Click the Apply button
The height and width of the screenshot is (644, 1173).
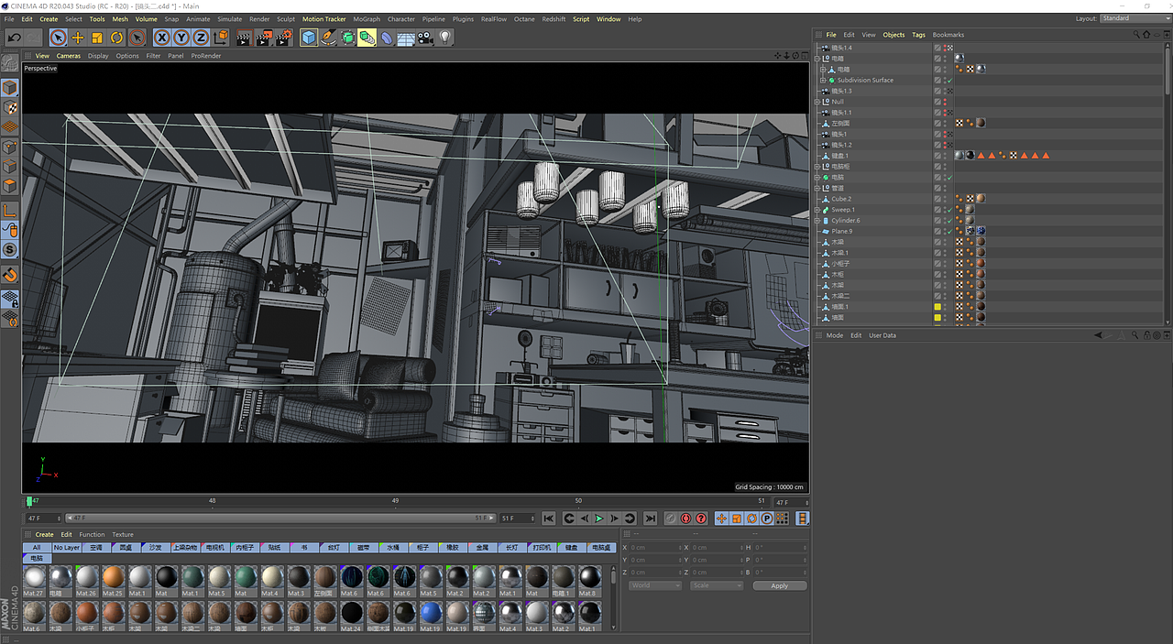click(779, 585)
